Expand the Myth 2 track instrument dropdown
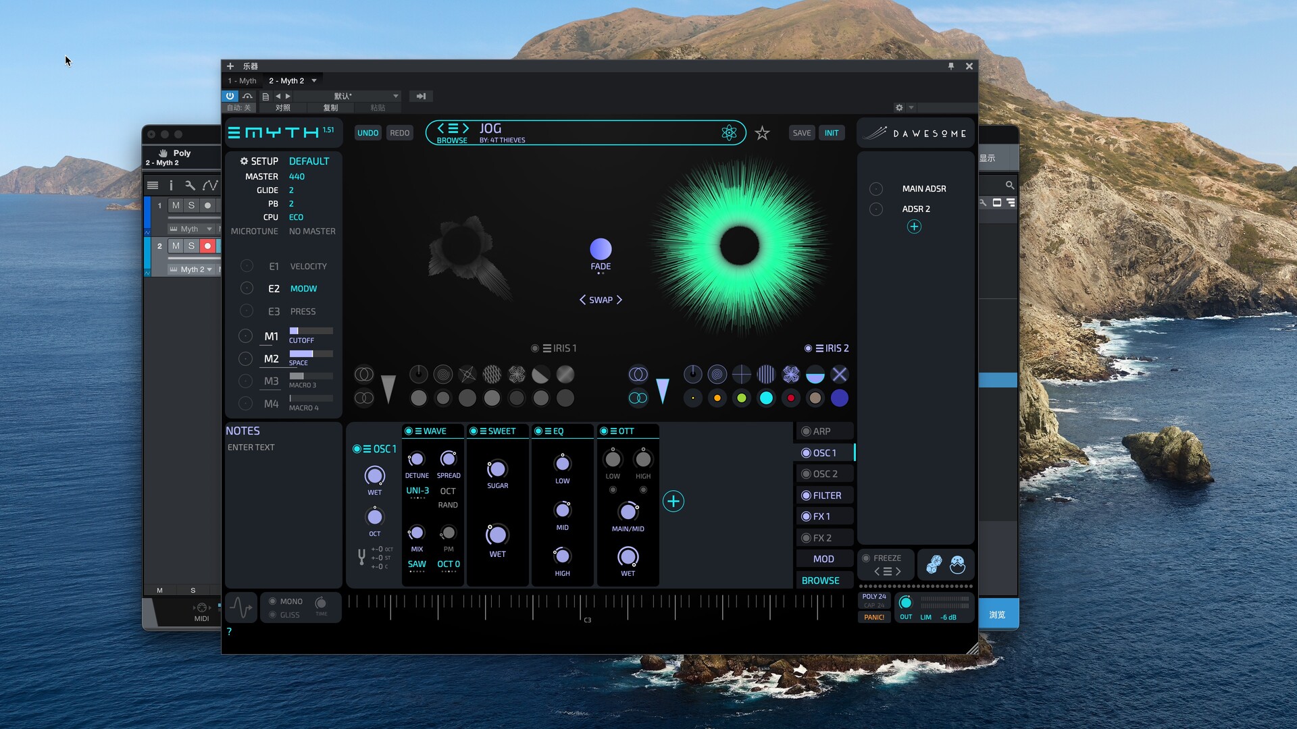 click(209, 269)
